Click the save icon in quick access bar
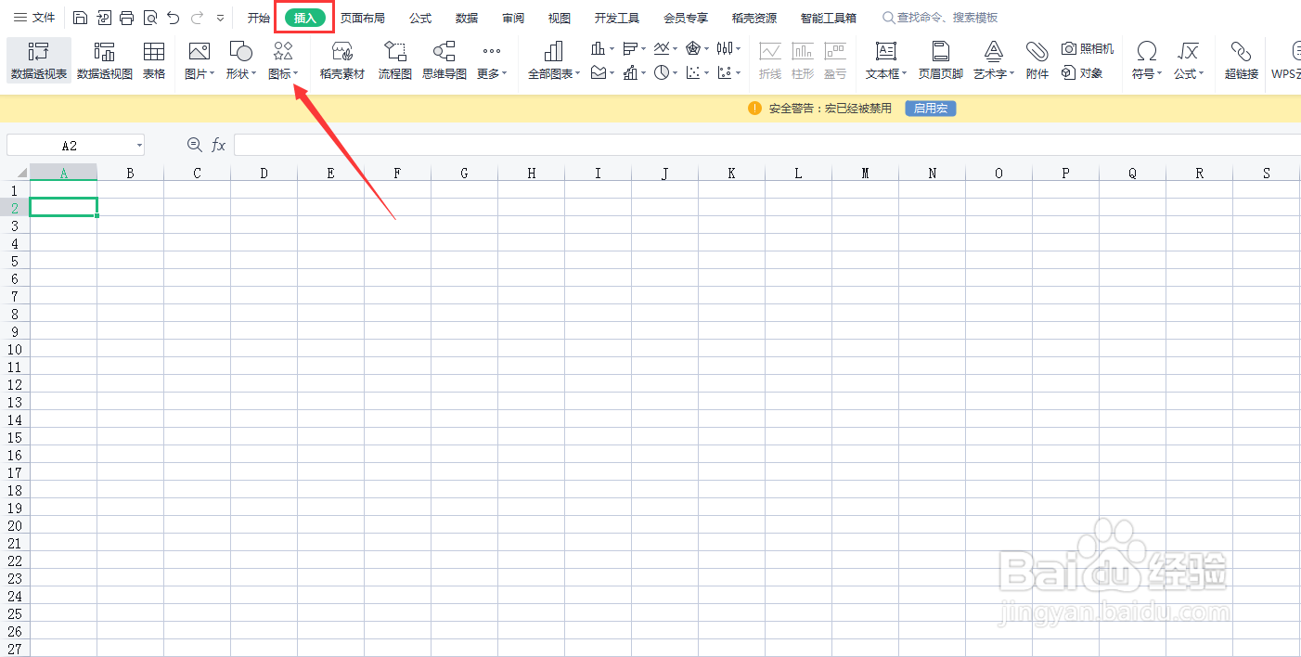This screenshot has width=1301, height=657. point(81,18)
